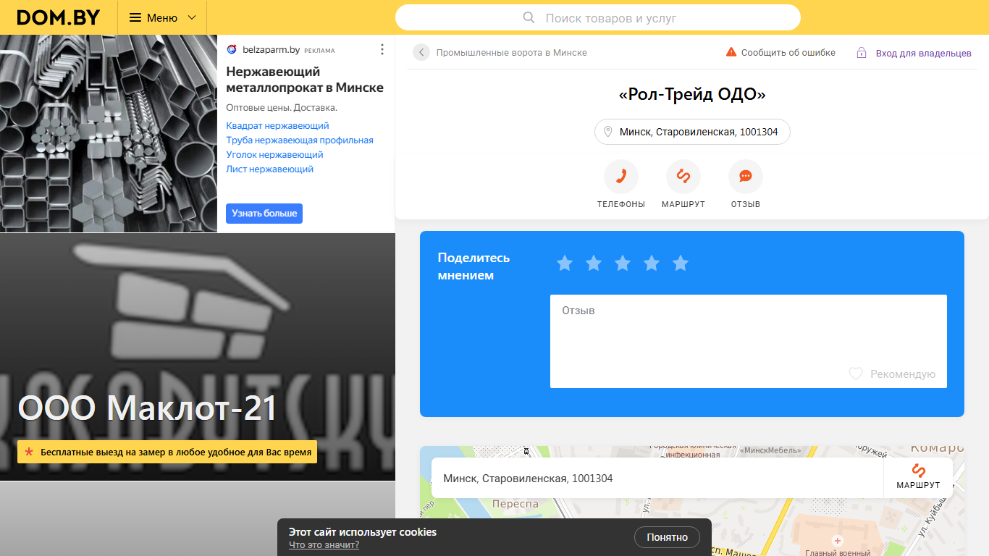Click the warning triangle icon
Image resolution: width=989 pixels, height=556 pixels.
(x=731, y=52)
